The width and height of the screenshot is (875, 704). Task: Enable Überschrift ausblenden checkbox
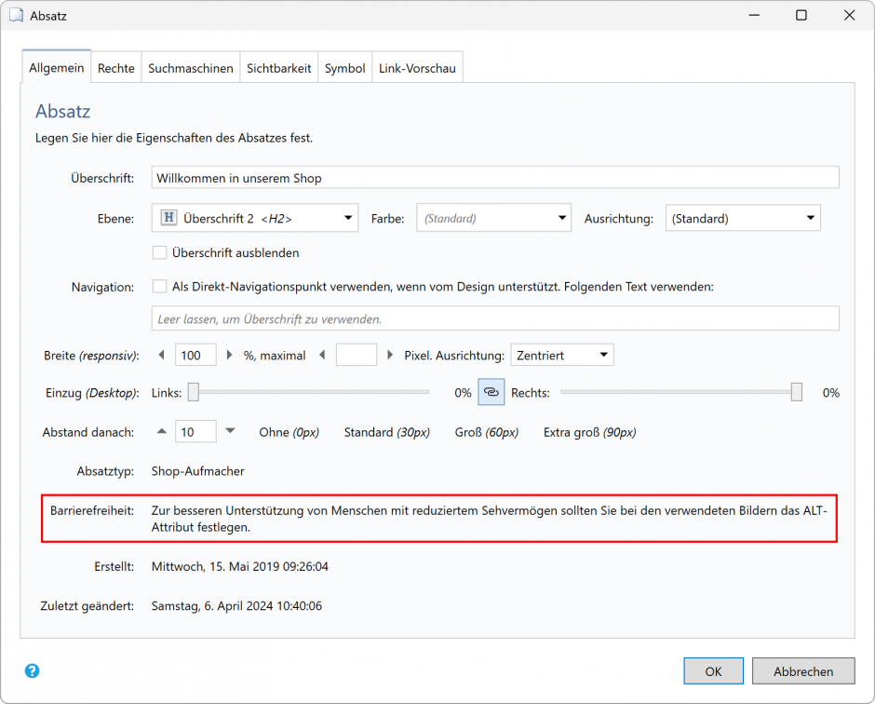pyautogui.click(x=159, y=252)
